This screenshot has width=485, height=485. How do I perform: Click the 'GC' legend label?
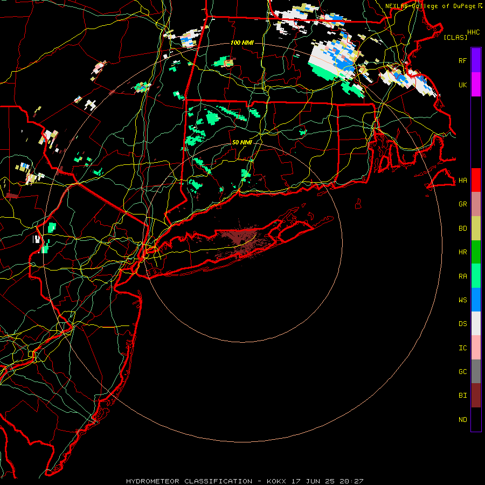[x=462, y=372]
